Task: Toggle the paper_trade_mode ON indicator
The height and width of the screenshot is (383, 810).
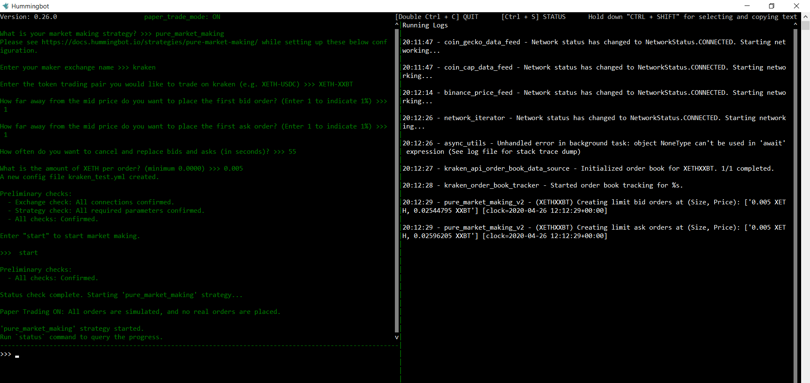Action: point(182,17)
